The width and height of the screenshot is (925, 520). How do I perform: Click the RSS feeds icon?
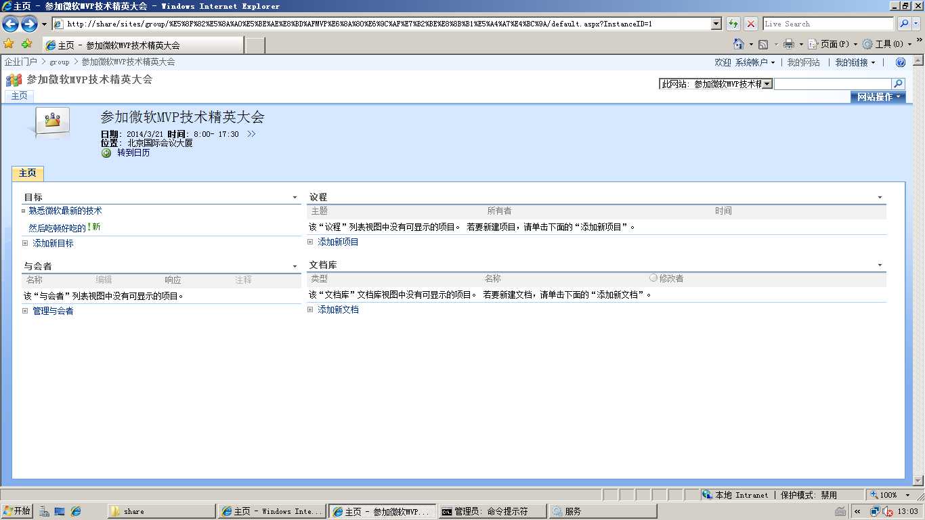763,44
